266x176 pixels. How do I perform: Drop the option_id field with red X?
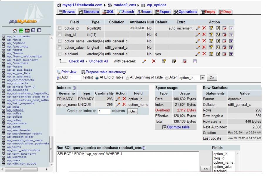(x=204, y=28)
